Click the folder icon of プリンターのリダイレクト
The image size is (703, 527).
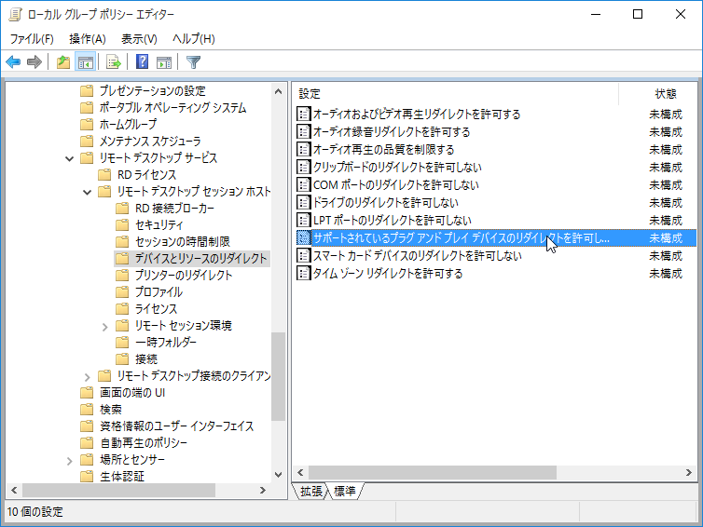point(122,275)
